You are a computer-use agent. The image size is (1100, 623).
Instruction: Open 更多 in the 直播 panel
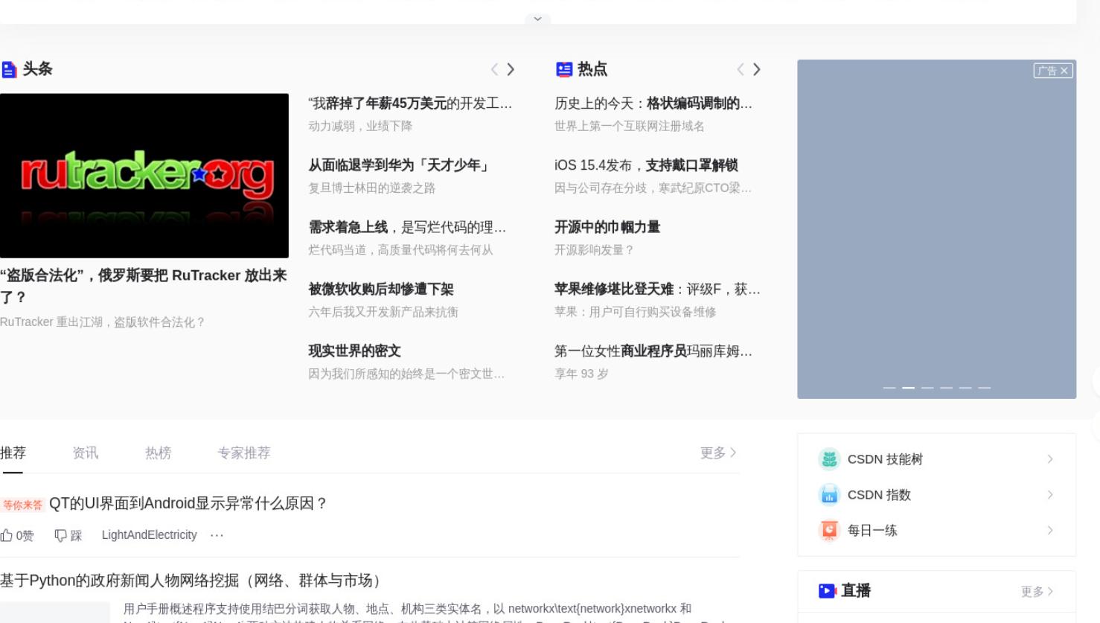[1037, 592]
